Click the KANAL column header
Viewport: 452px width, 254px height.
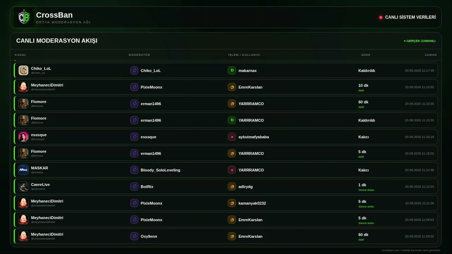[x=20, y=55]
